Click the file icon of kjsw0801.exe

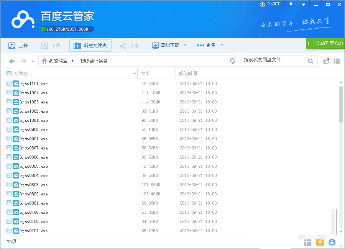(x=16, y=203)
